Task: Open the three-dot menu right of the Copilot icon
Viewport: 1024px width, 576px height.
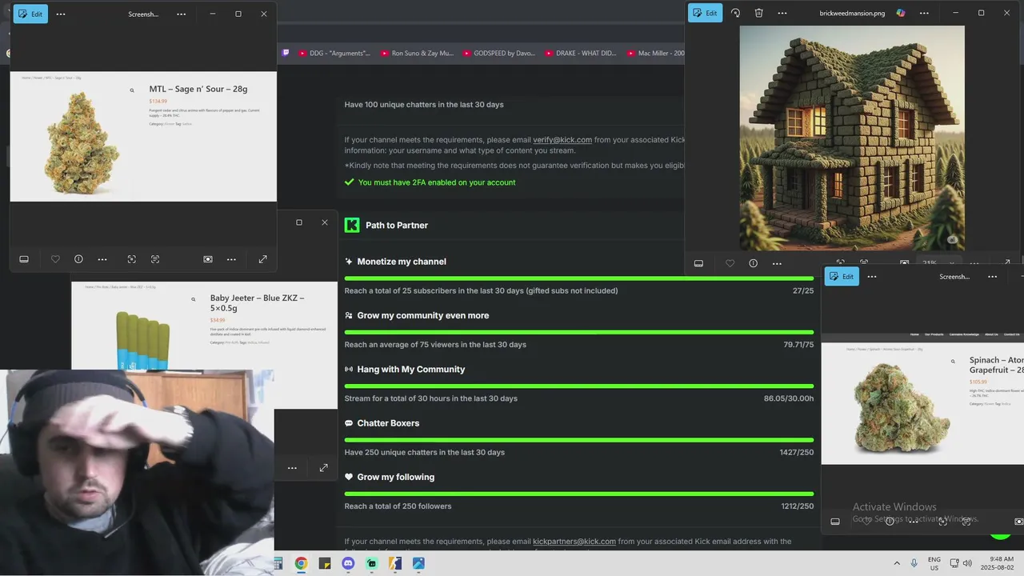Action: 924,13
